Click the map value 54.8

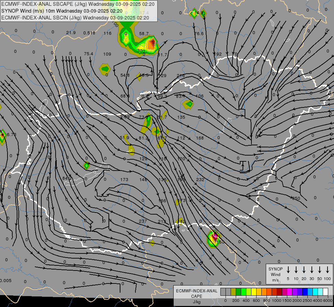tap(125, 75)
